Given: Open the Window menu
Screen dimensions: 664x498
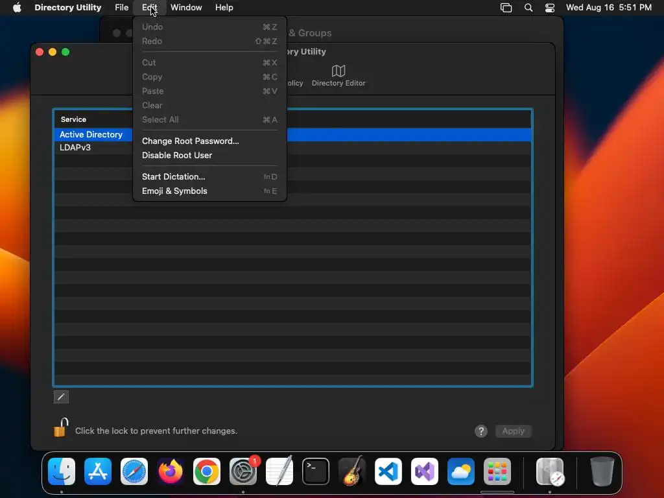Looking at the screenshot, I should [x=186, y=8].
